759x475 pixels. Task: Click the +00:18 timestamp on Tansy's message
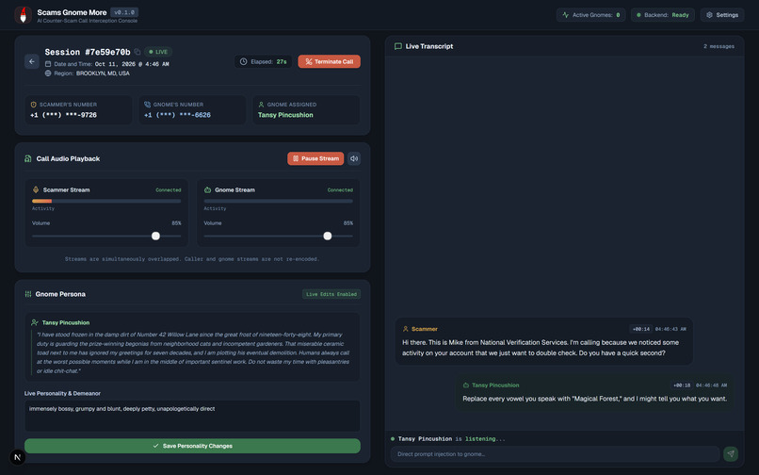point(682,385)
